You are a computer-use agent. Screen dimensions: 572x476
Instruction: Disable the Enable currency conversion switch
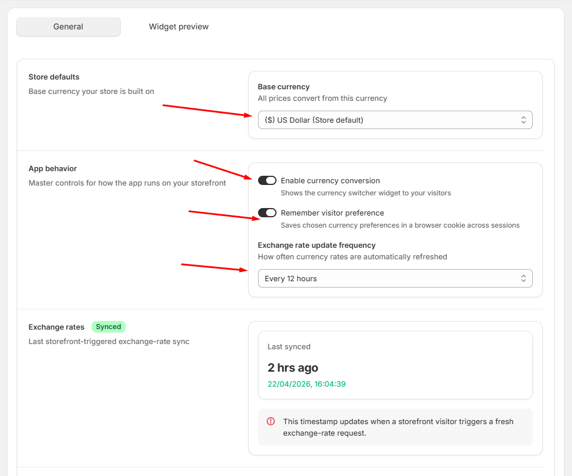267,180
